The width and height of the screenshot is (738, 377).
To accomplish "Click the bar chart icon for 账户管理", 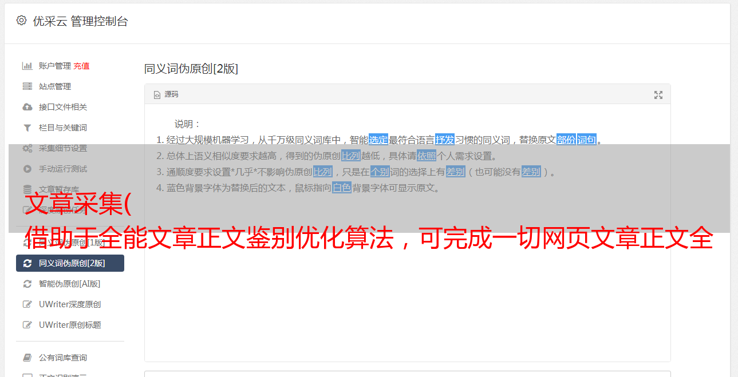I will [27, 66].
